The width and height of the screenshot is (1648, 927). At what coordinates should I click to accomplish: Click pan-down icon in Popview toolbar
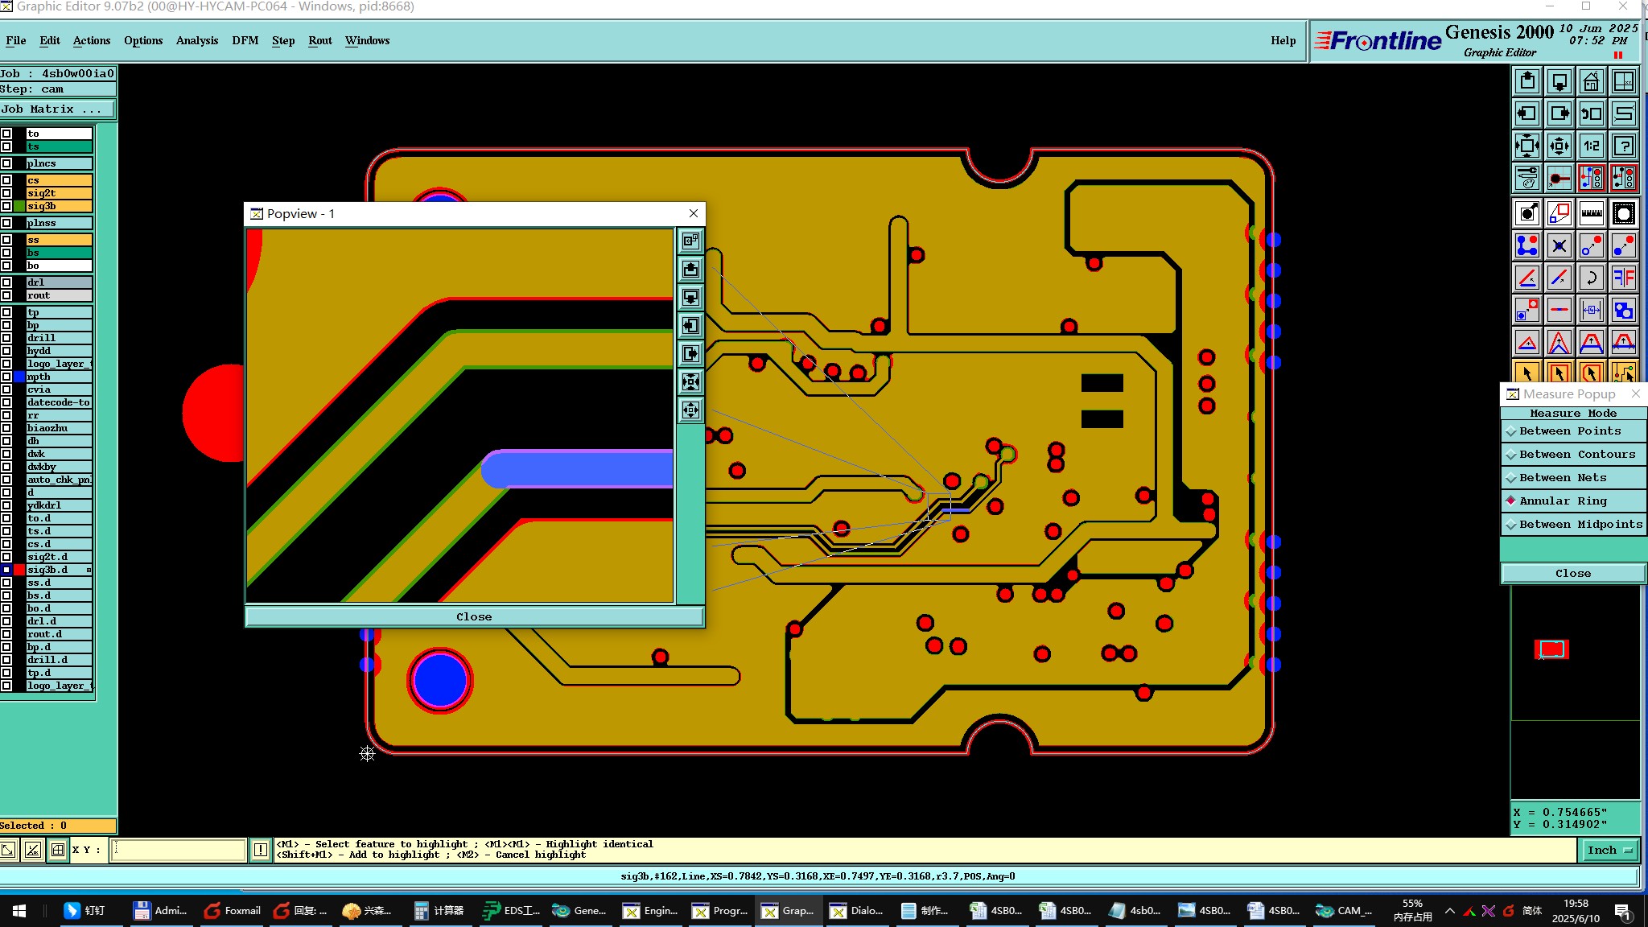click(x=690, y=298)
